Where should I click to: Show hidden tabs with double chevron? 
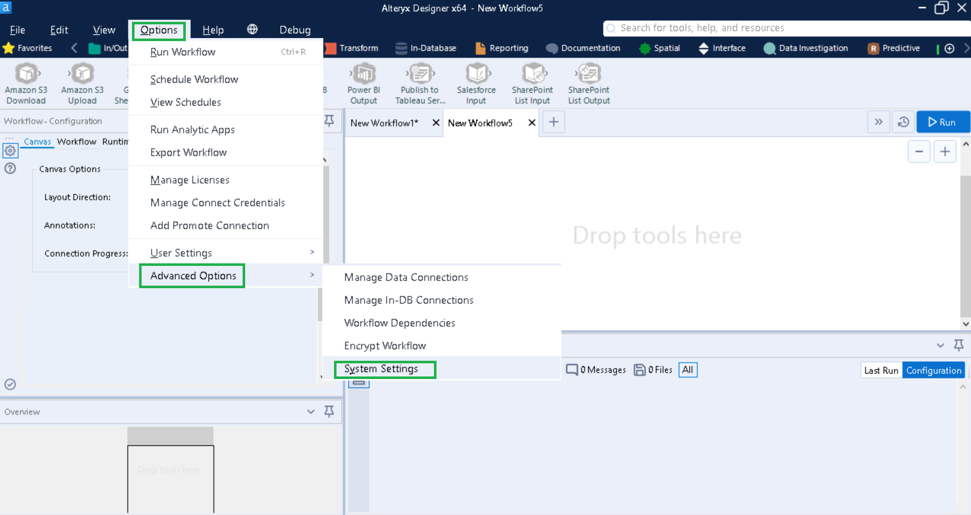pos(879,122)
